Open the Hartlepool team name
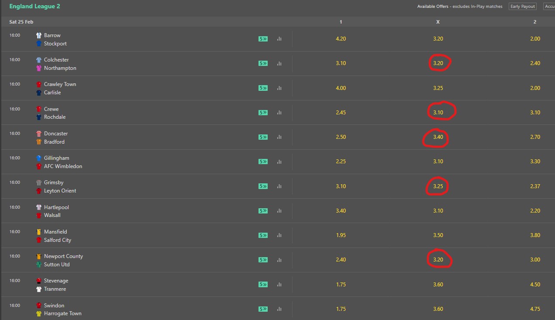The height and width of the screenshot is (320, 555). click(x=56, y=207)
